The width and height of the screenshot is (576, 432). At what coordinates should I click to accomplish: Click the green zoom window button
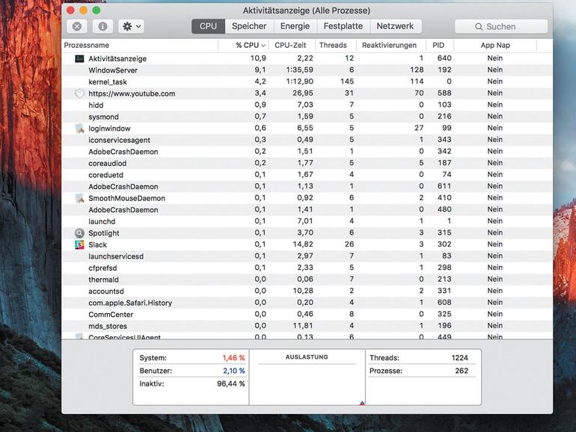pos(96,10)
